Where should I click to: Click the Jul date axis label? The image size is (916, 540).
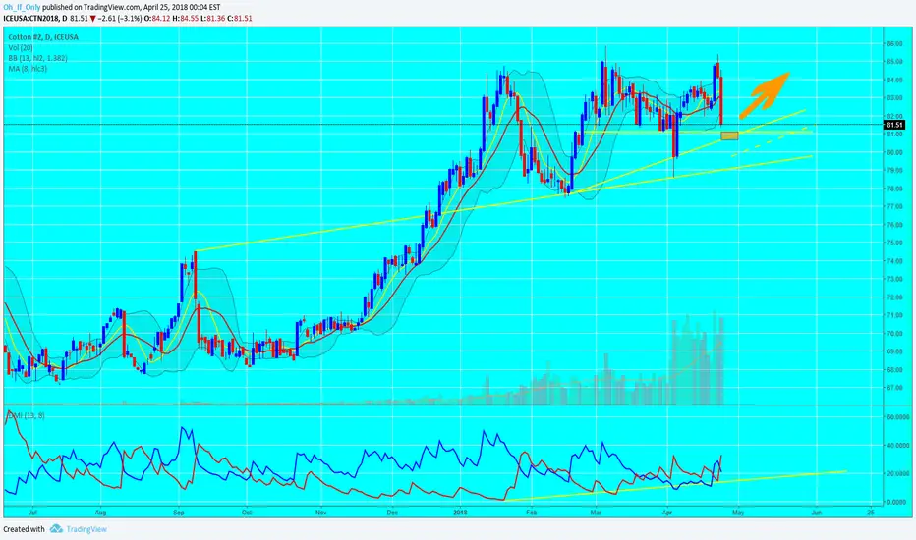point(32,513)
